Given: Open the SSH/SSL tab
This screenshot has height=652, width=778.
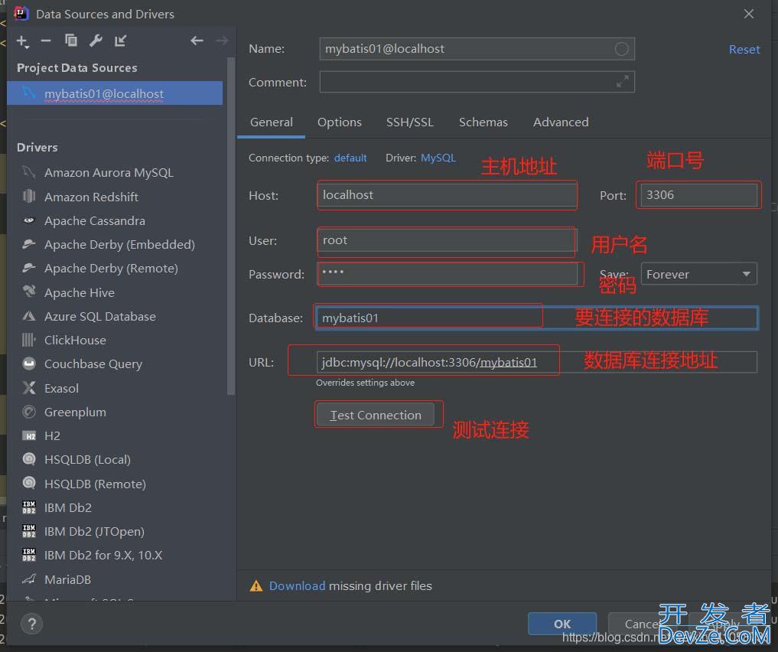Looking at the screenshot, I should pos(410,122).
